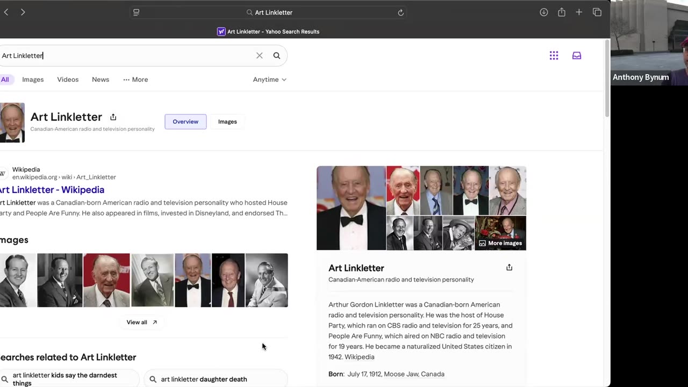Open a new tab with the plus icon

(579, 12)
